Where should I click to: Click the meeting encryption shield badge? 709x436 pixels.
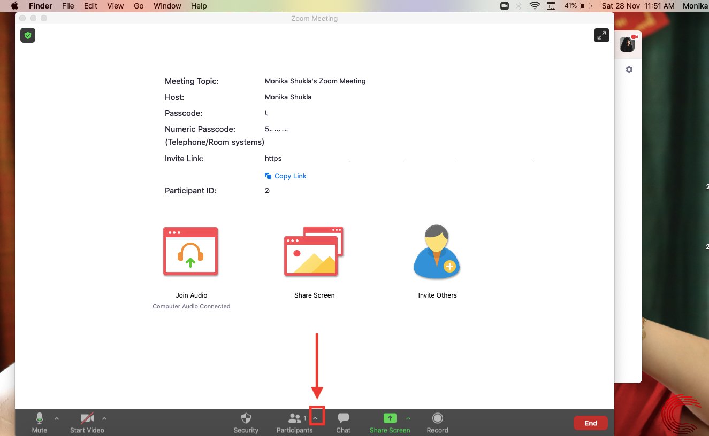point(28,35)
